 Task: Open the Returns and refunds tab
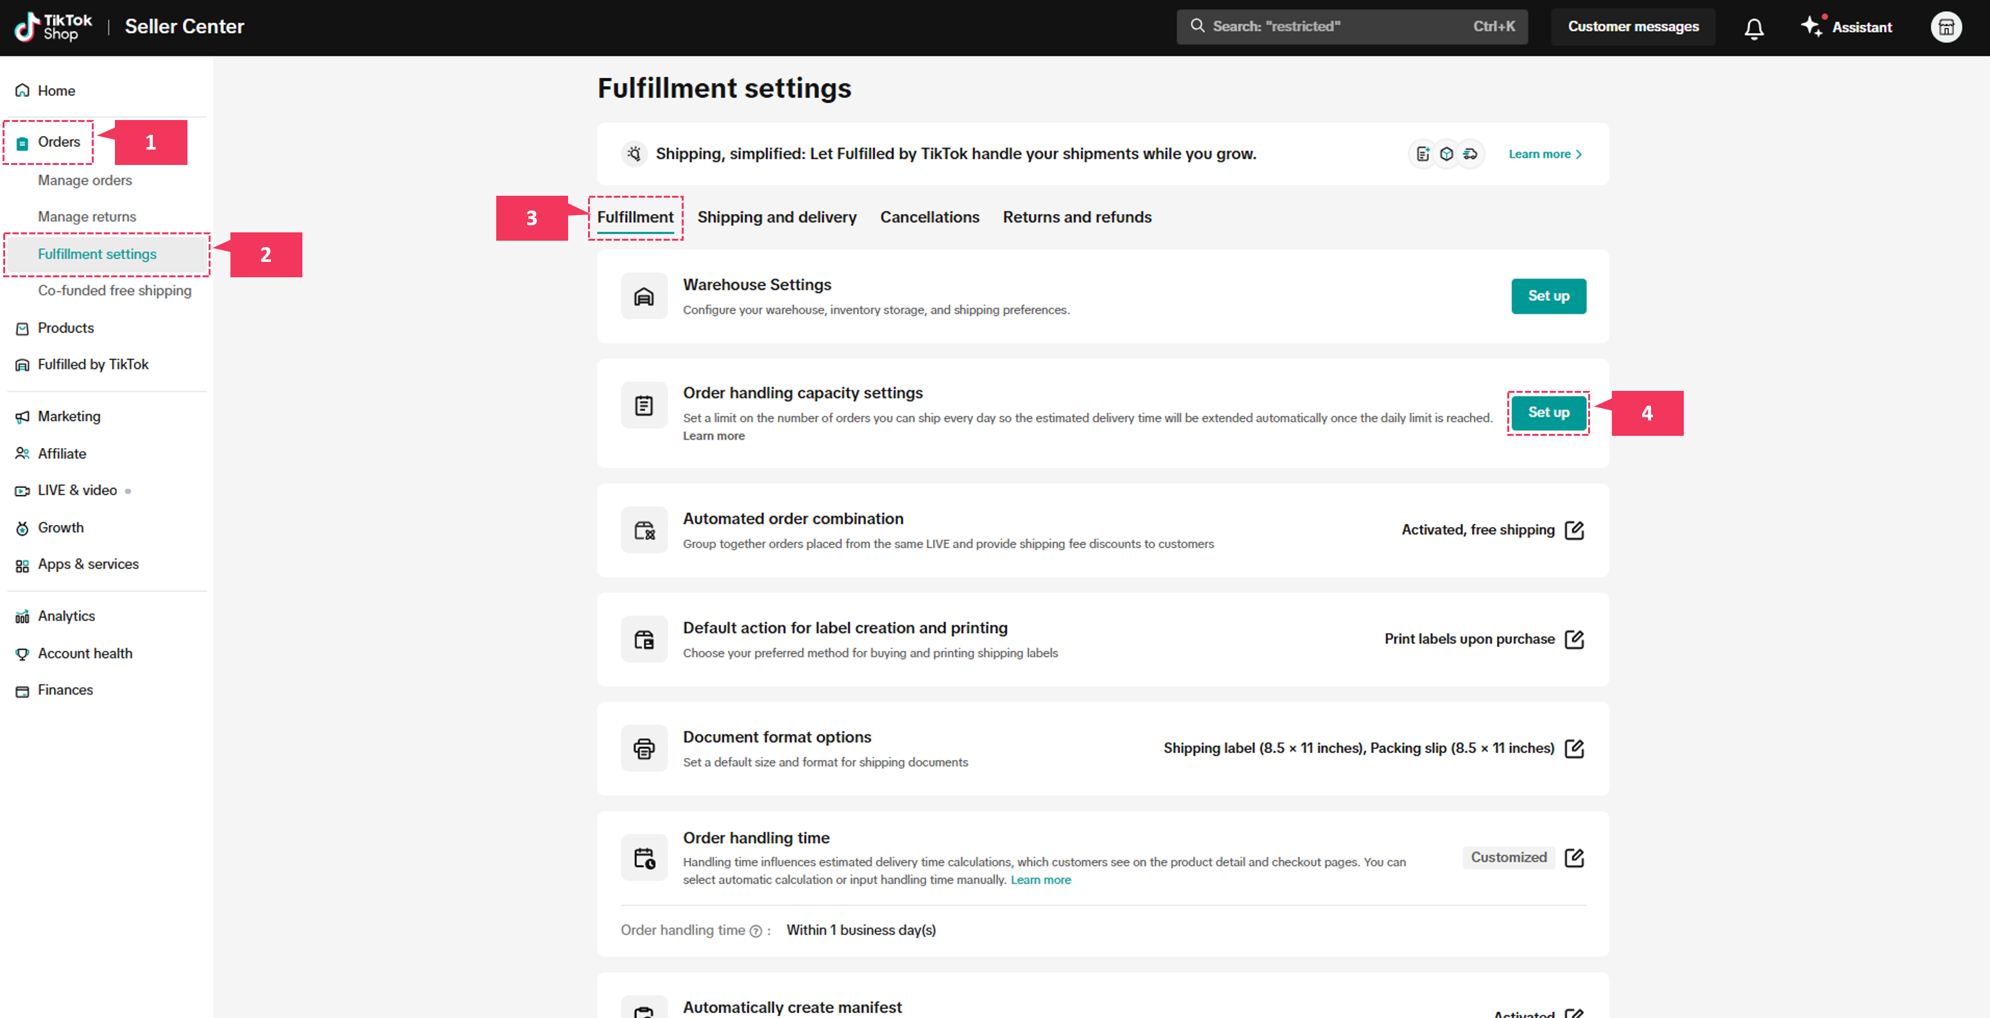(x=1076, y=217)
